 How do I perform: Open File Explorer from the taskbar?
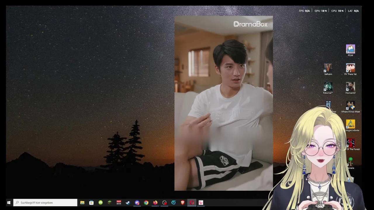[x=82, y=203]
